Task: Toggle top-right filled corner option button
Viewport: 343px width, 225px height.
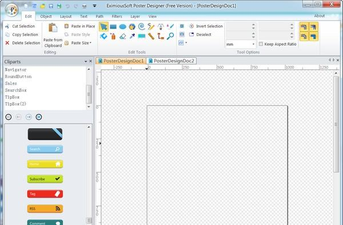Action: [x=313, y=27]
